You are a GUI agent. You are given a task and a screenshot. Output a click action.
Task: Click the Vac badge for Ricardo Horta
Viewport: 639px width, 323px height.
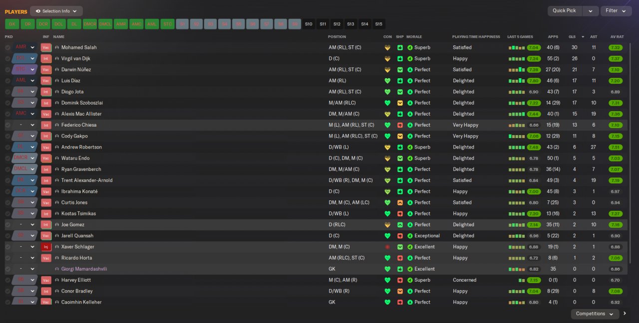point(46,258)
